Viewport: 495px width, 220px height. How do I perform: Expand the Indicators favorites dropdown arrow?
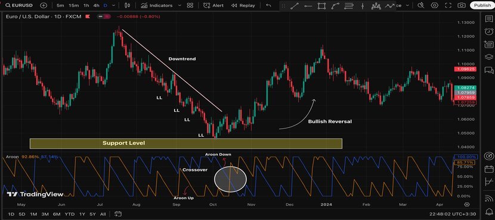coord(180,5)
